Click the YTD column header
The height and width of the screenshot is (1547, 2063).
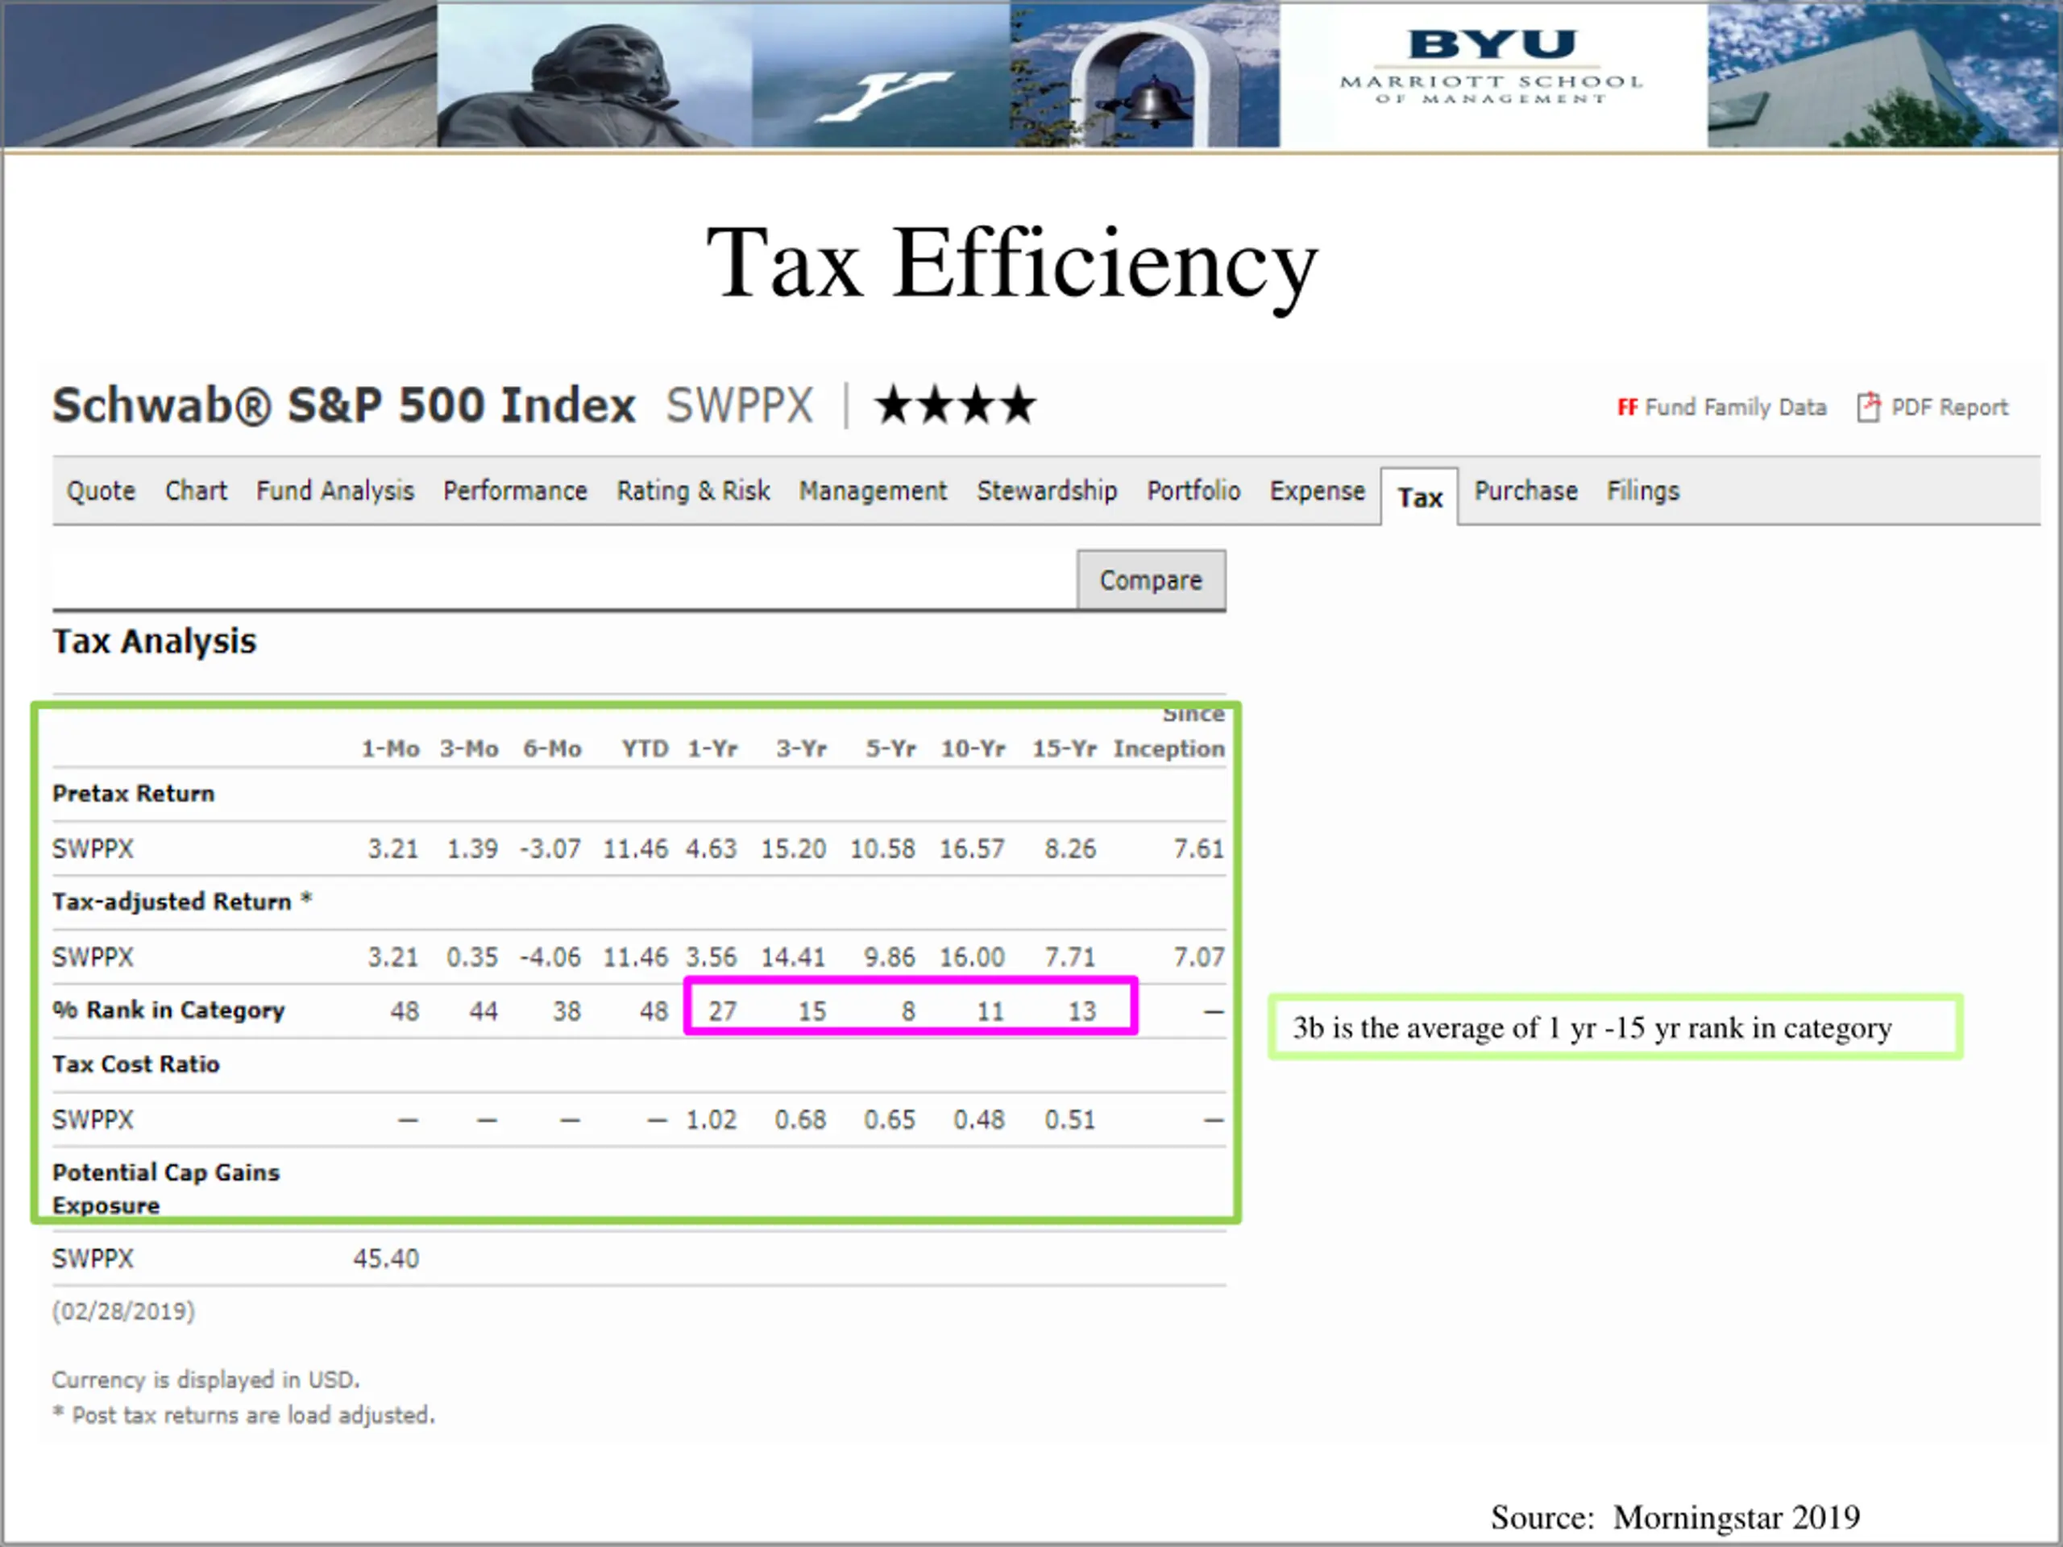click(x=645, y=749)
